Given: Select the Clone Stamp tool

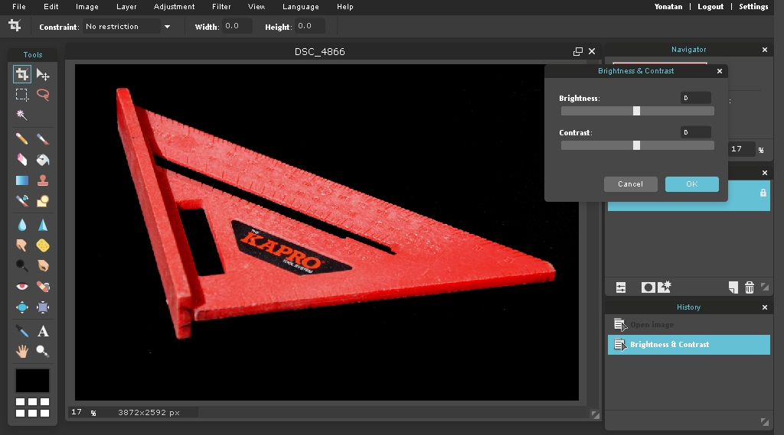Looking at the screenshot, I should (43, 180).
